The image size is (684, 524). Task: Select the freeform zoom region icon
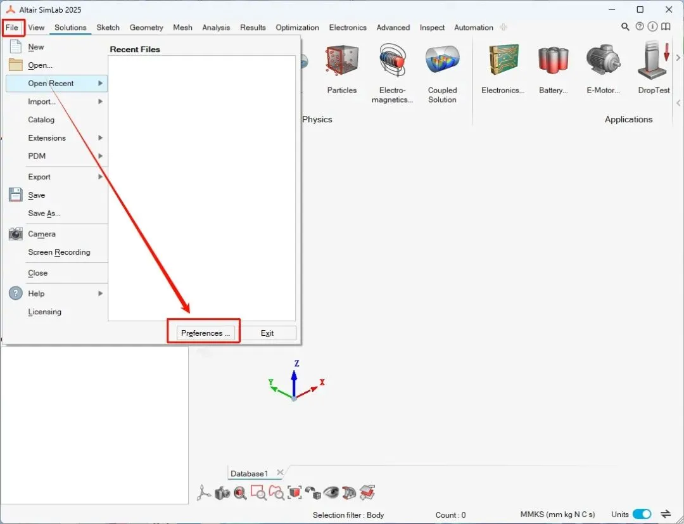(276, 492)
